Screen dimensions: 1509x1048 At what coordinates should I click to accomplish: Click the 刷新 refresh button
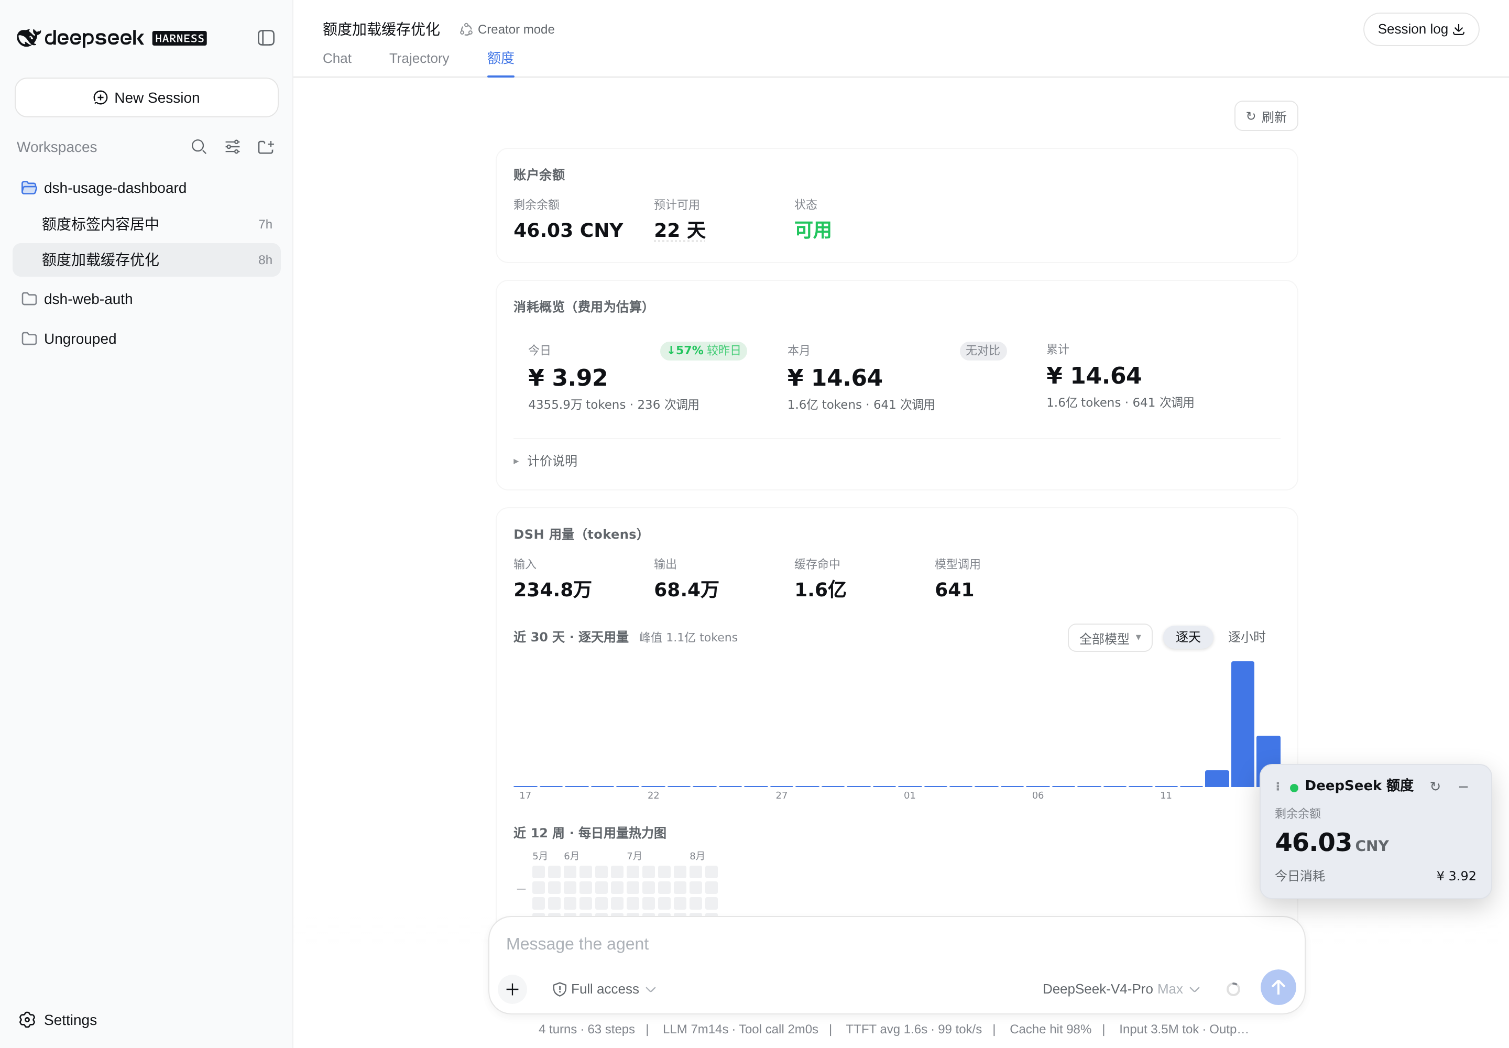1266,116
